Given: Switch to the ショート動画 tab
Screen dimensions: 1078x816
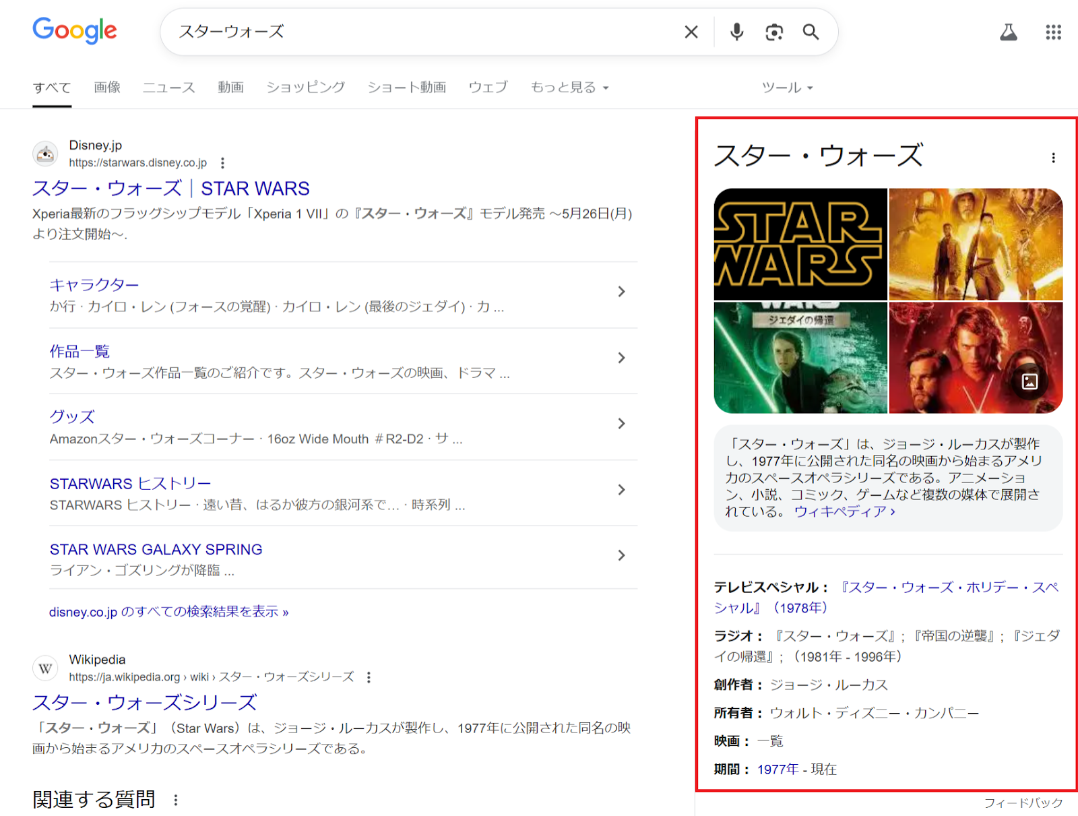Looking at the screenshot, I should [407, 87].
